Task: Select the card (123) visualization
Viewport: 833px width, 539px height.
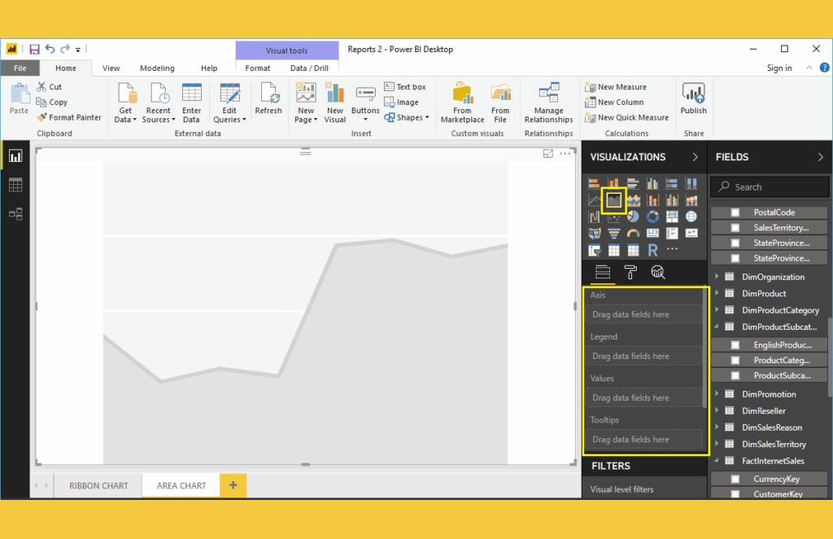Action: [x=652, y=234]
